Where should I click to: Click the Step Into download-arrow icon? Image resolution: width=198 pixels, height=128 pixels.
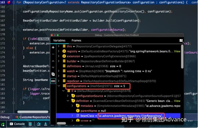[x=46, y=124]
